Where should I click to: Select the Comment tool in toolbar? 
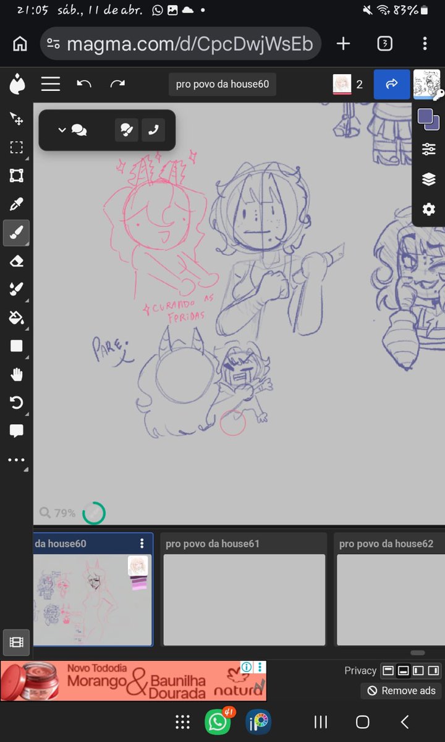(17, 431)
